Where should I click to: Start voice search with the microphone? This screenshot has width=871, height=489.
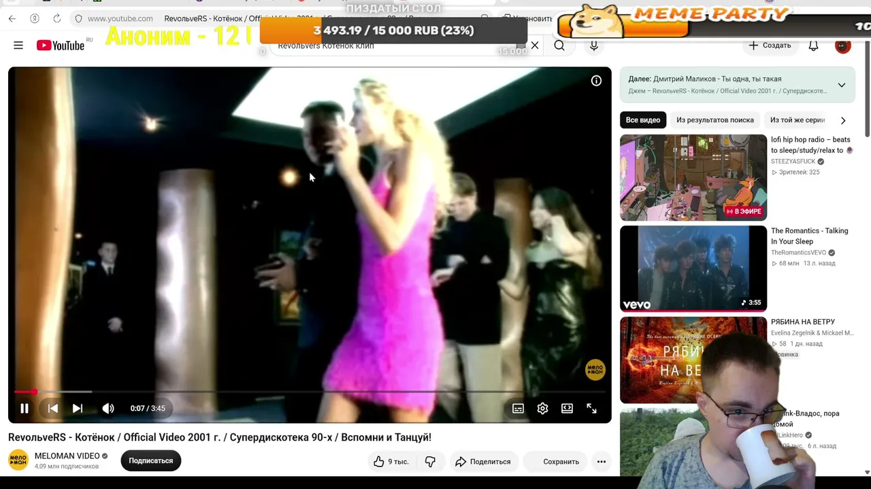[594, 46]
